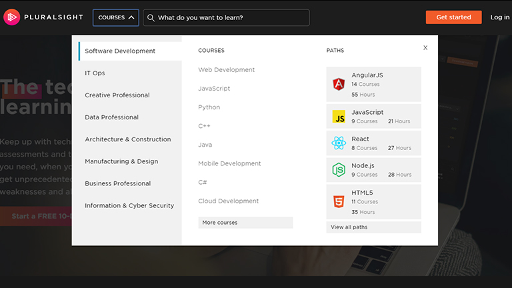This screenshot has width=512, height=288.
Task: Close the courses mega menu with X
Action: [x=425, y=48]
